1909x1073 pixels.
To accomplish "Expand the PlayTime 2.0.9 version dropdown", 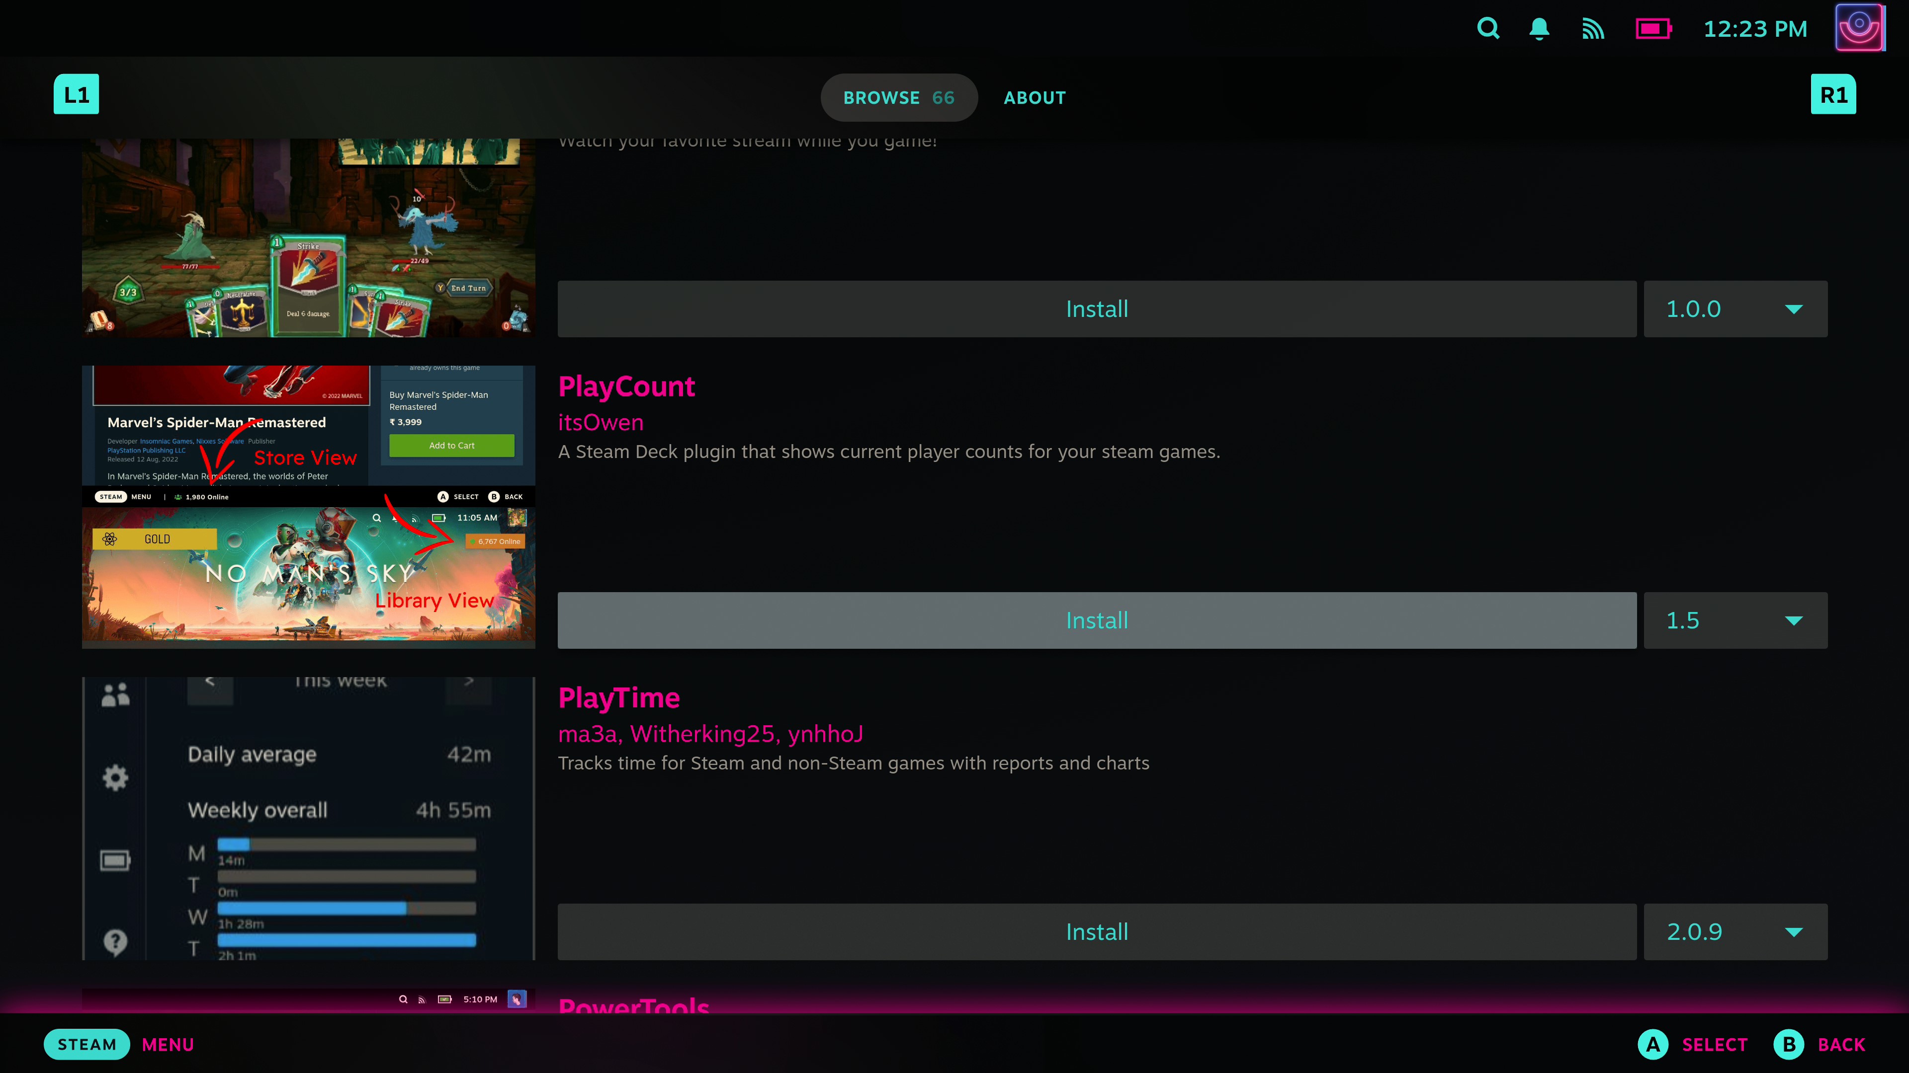I will [1735, 931].
